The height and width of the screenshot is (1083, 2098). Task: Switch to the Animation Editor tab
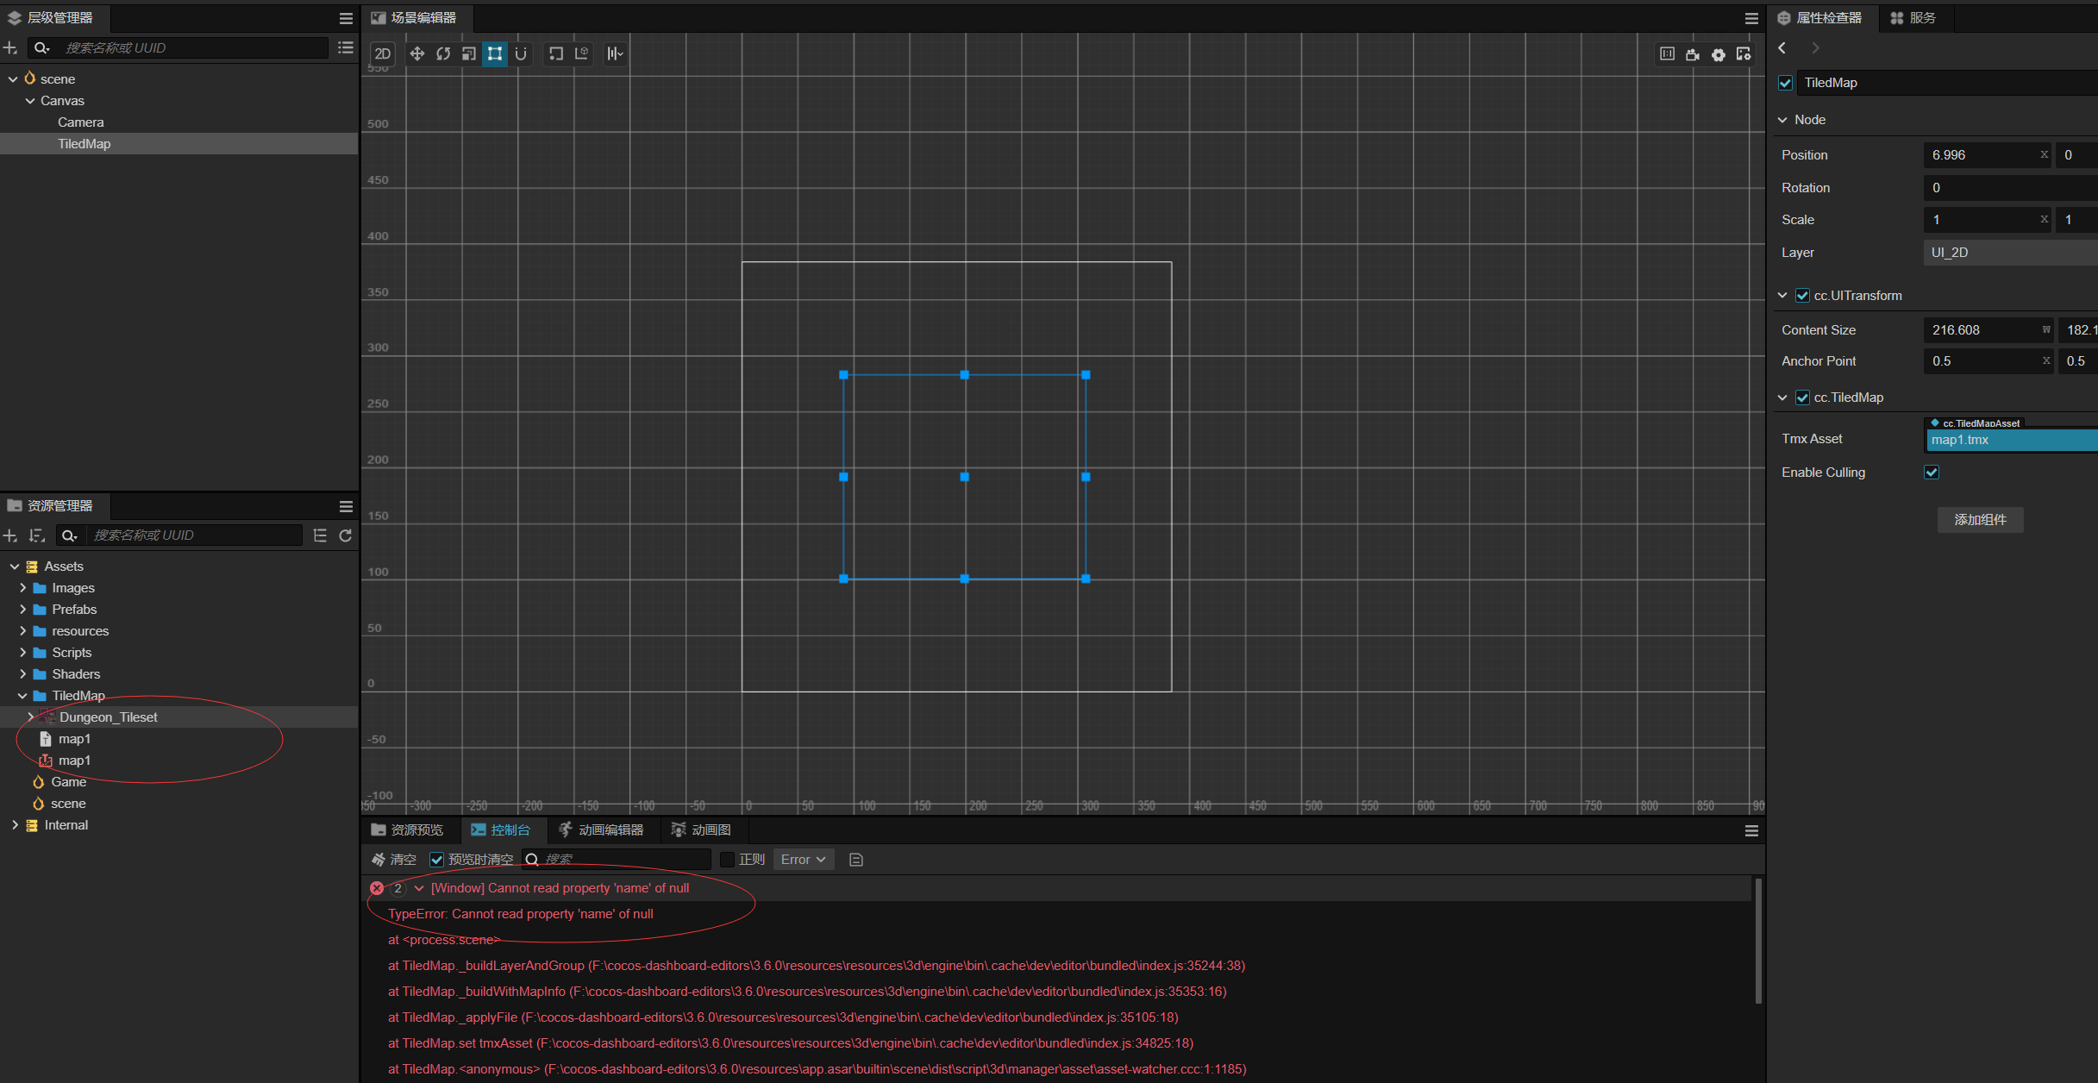[601, 829]
